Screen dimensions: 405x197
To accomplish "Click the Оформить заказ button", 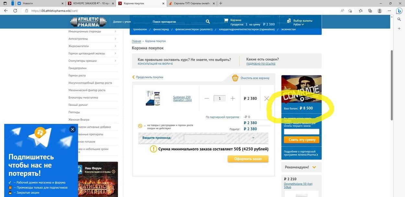I will 248,159.
